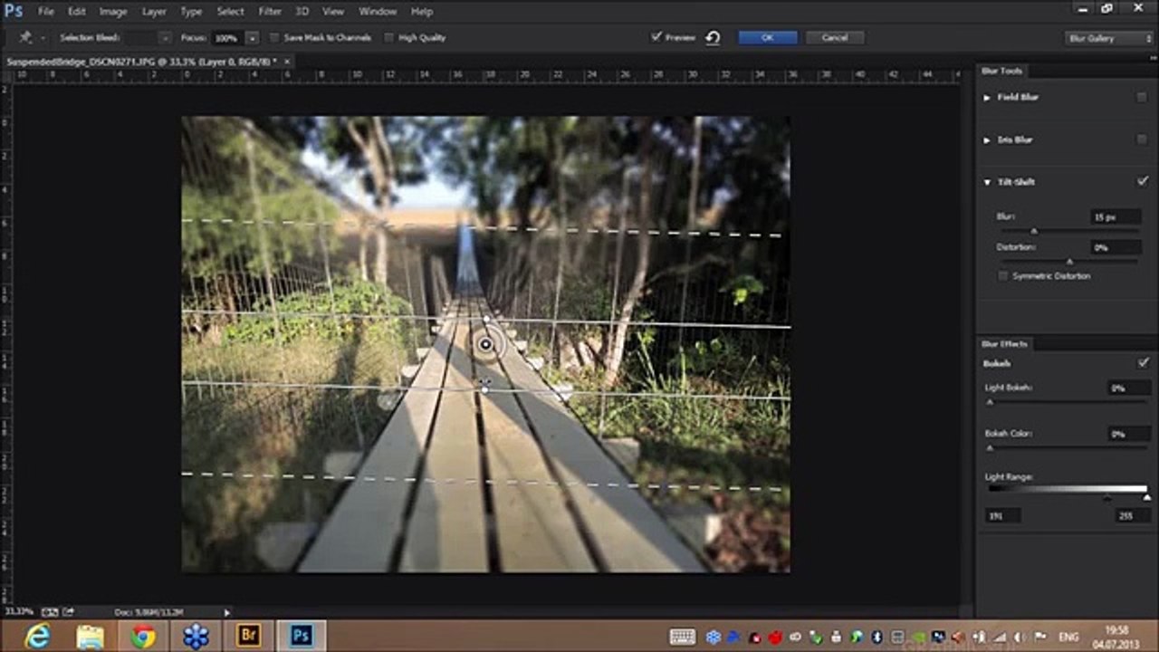
Task: Click the status bar export icon
Action: (x=69, y=612)
